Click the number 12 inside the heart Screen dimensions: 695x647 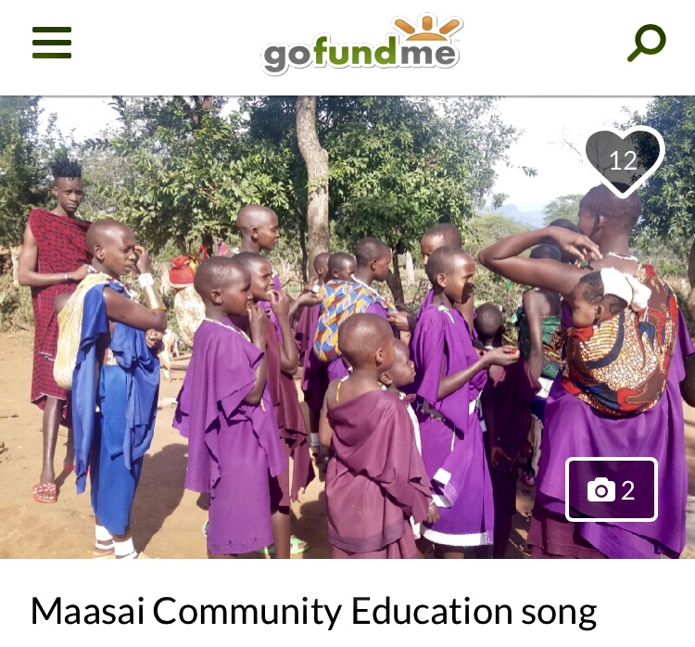pyautogui.click(x=623, y=160)
